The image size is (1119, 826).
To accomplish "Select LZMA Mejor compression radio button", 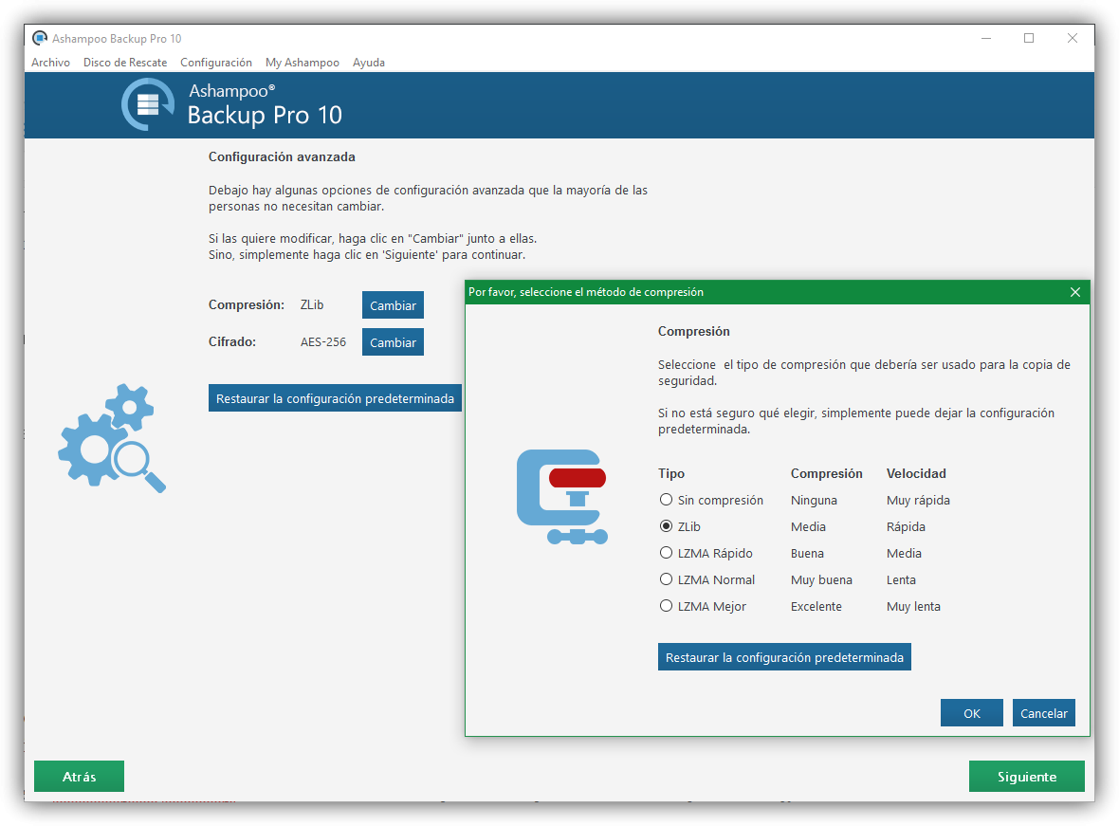I will click(666, 605).
